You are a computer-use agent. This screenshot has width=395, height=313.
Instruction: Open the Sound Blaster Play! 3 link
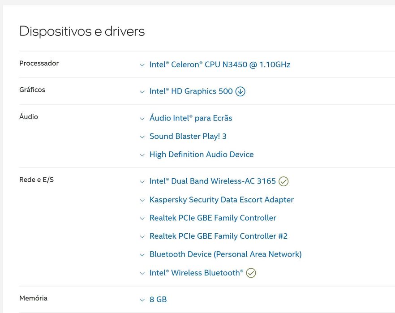pyautogui.click(x=188, y=136)
